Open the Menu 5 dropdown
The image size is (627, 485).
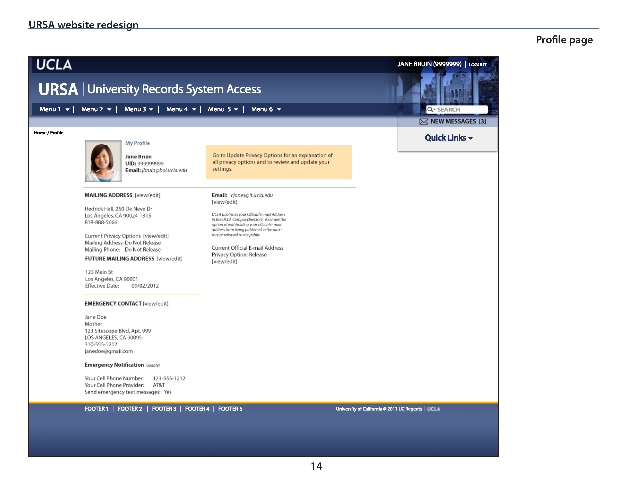click(223, 109)
